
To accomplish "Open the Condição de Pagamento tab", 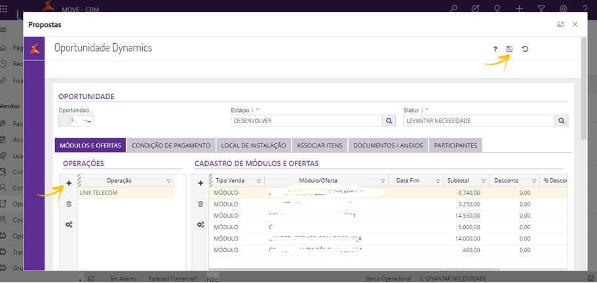I will [x=171, y=145].
